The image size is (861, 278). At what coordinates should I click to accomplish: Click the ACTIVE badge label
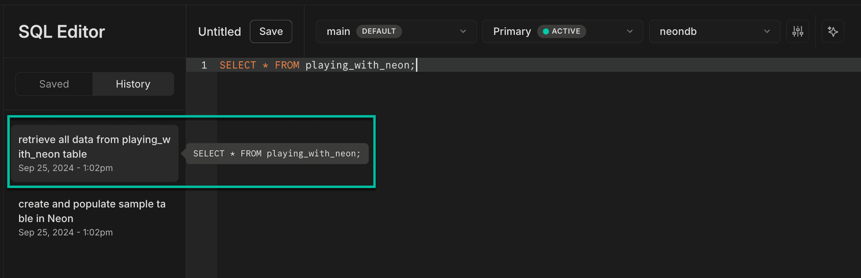pos(565,31)
